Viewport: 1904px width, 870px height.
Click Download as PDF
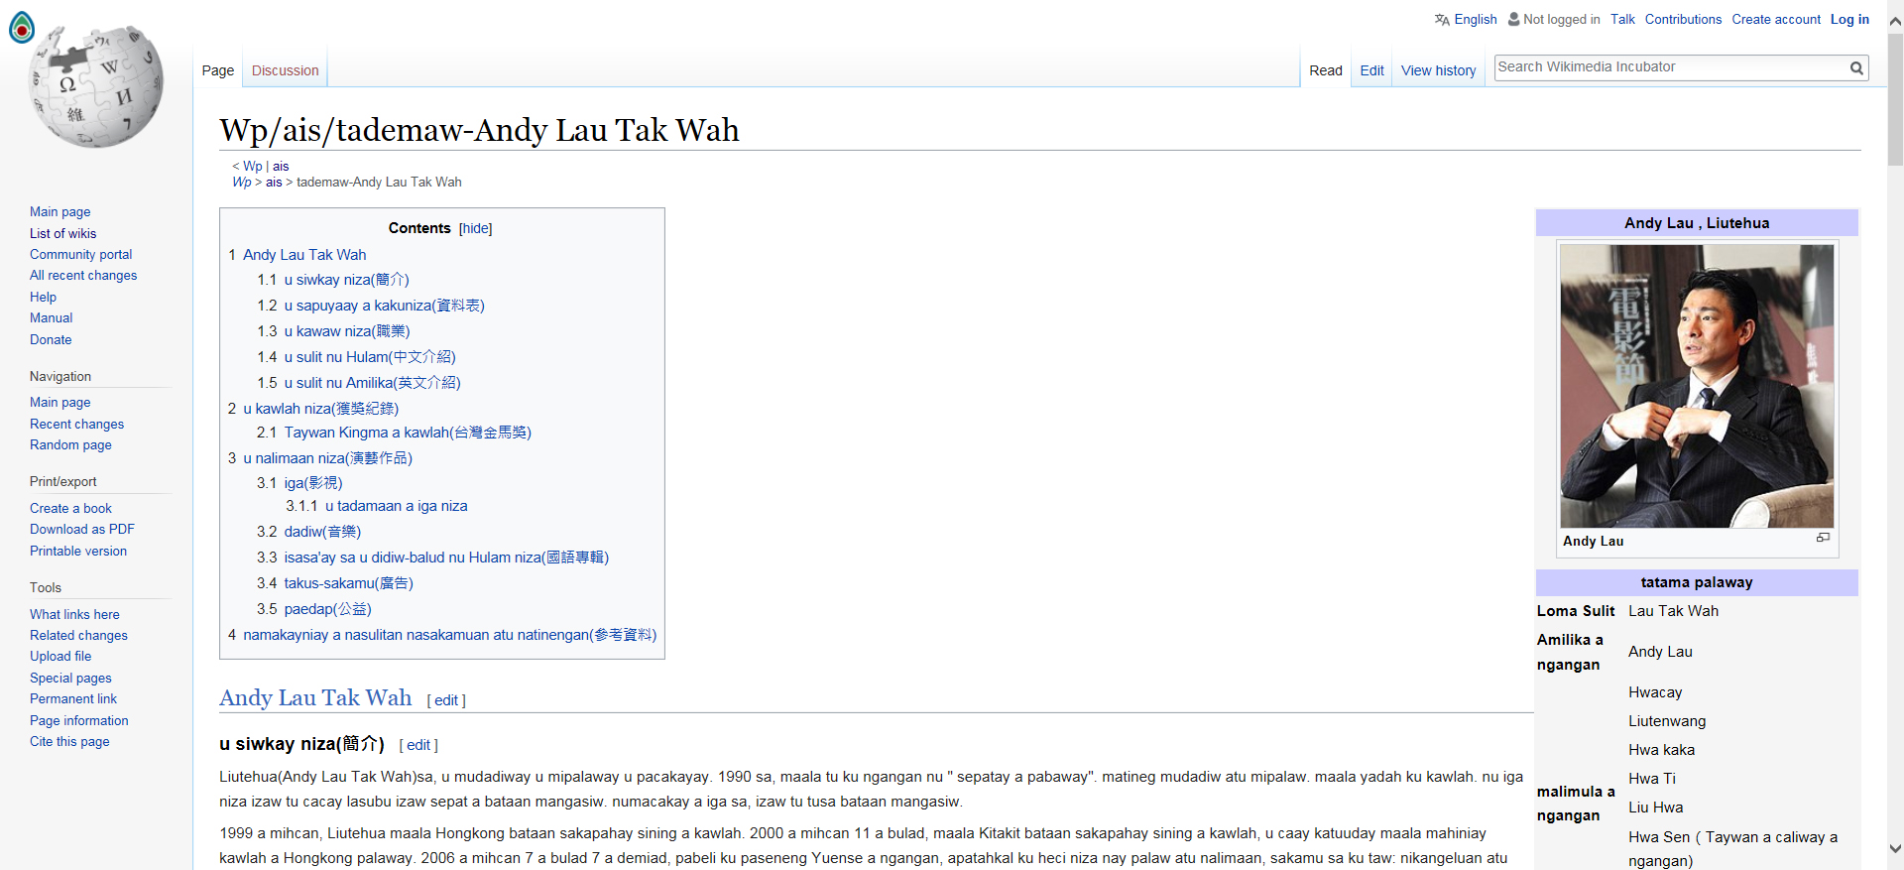point(82,529)
